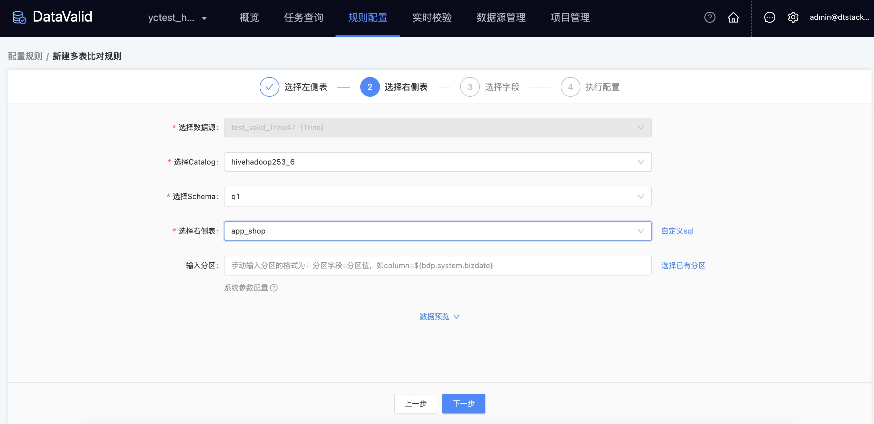Expand the 数据预览 section
This screenshot has height=424, width=874.
[439, 316]
